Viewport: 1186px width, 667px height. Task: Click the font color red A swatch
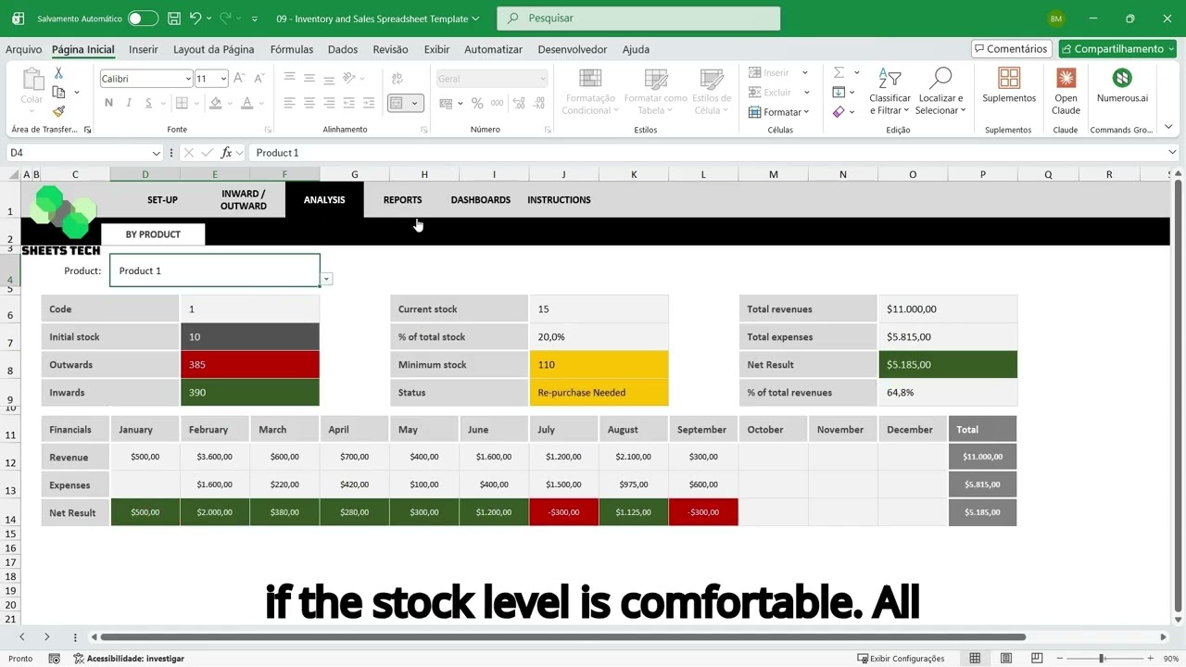246,104
